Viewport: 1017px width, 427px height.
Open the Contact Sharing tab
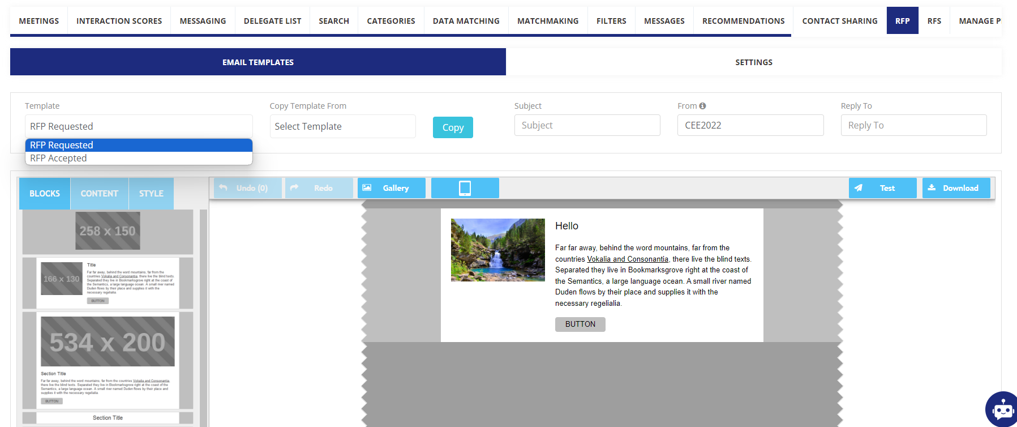(x=839, y=21)
